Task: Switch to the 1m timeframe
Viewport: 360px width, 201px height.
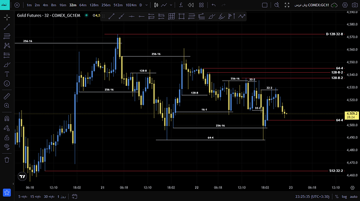Action: tap(29, 5)
